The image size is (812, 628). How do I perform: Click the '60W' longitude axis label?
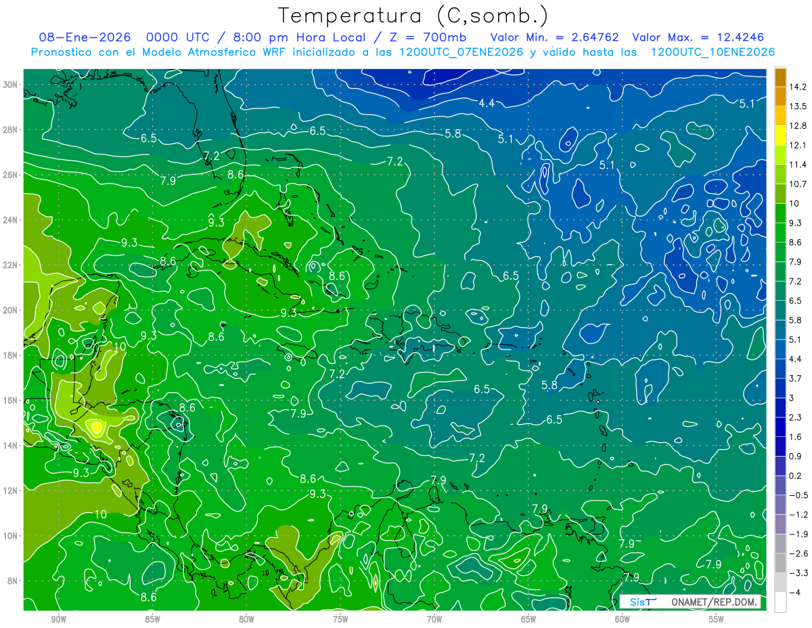tap(623, 619)
